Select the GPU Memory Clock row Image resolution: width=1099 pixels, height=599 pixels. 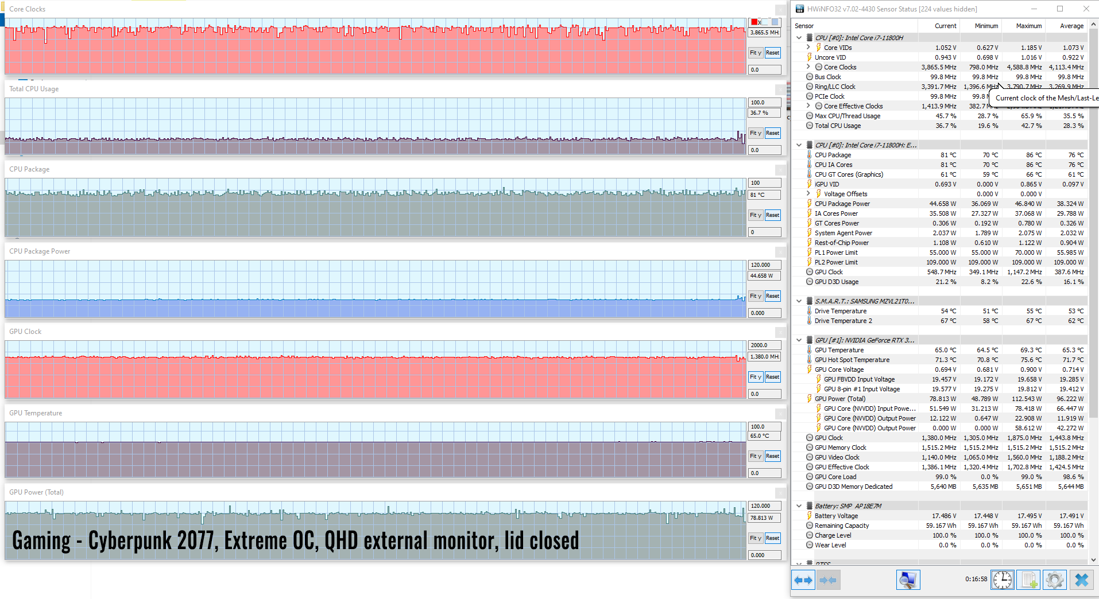tap(941, 448)
